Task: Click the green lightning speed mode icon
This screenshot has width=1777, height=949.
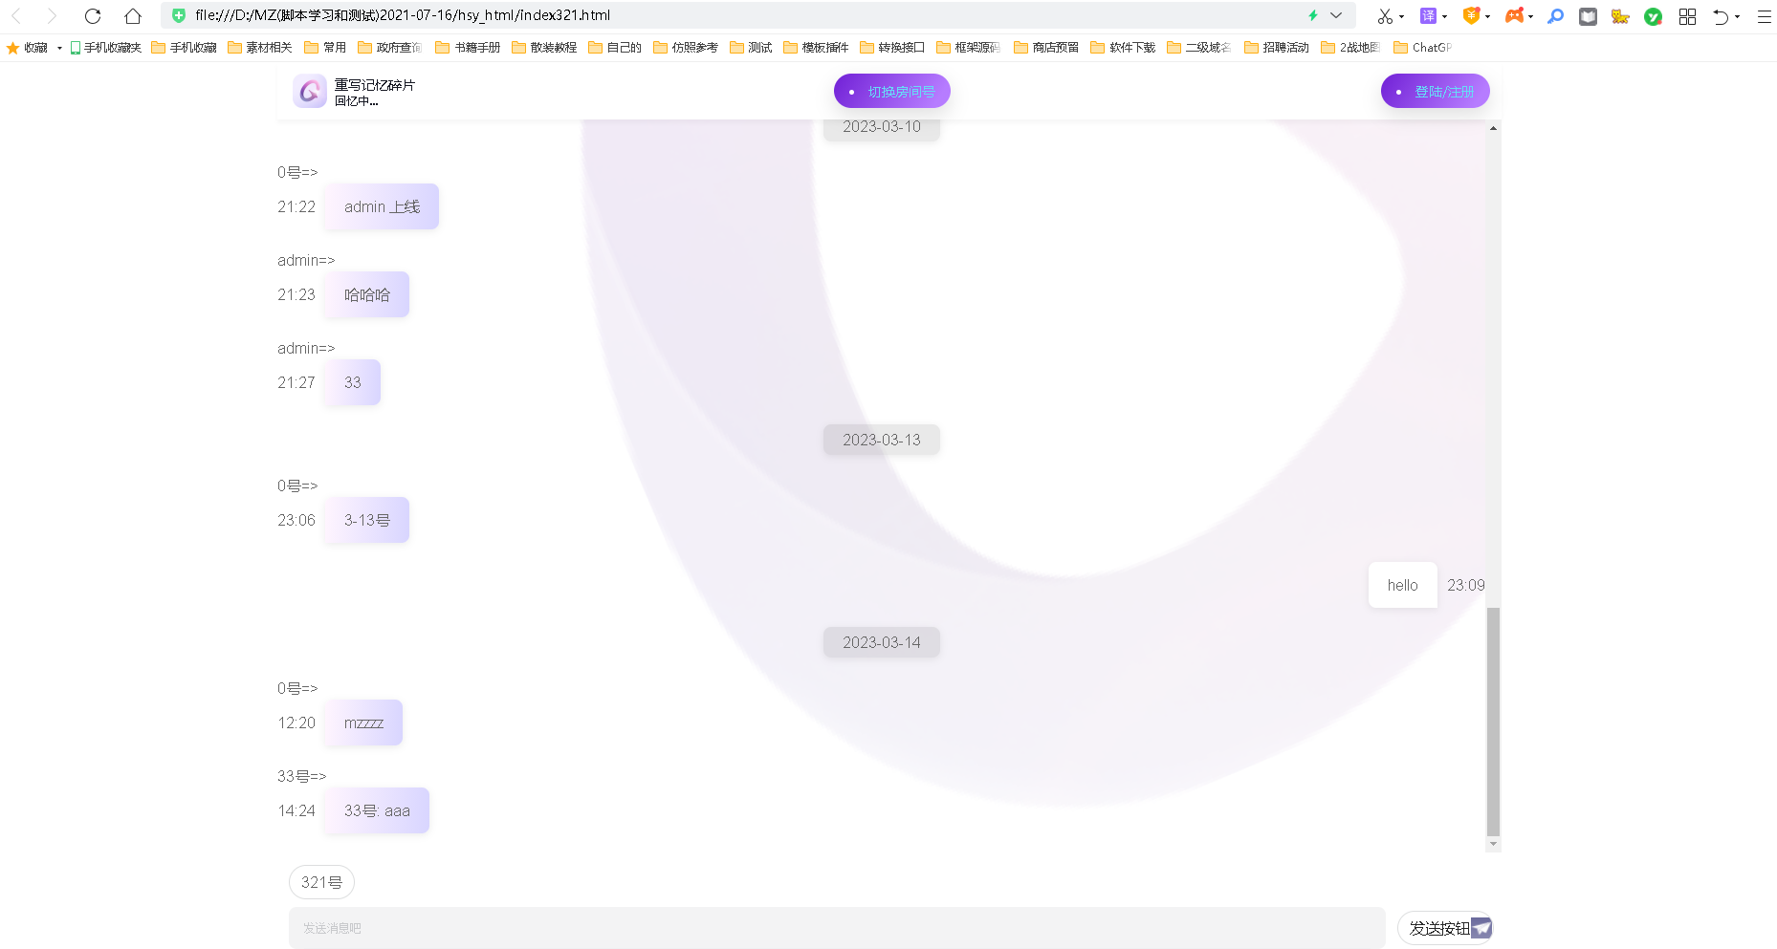Action: [1313, 15]
